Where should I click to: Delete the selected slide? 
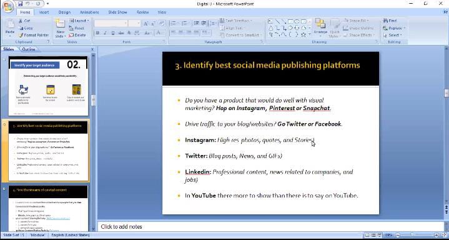[x=77, y=35]
